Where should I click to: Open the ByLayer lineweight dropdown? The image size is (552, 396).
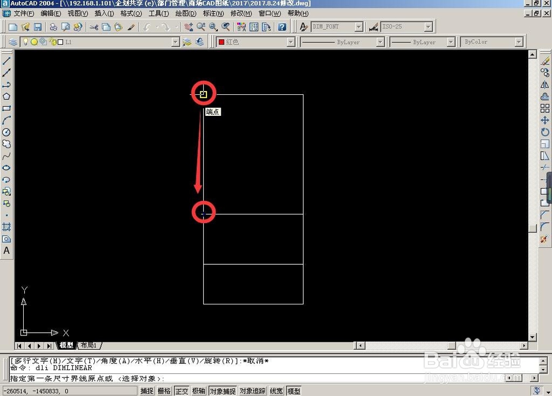(451, 42)
